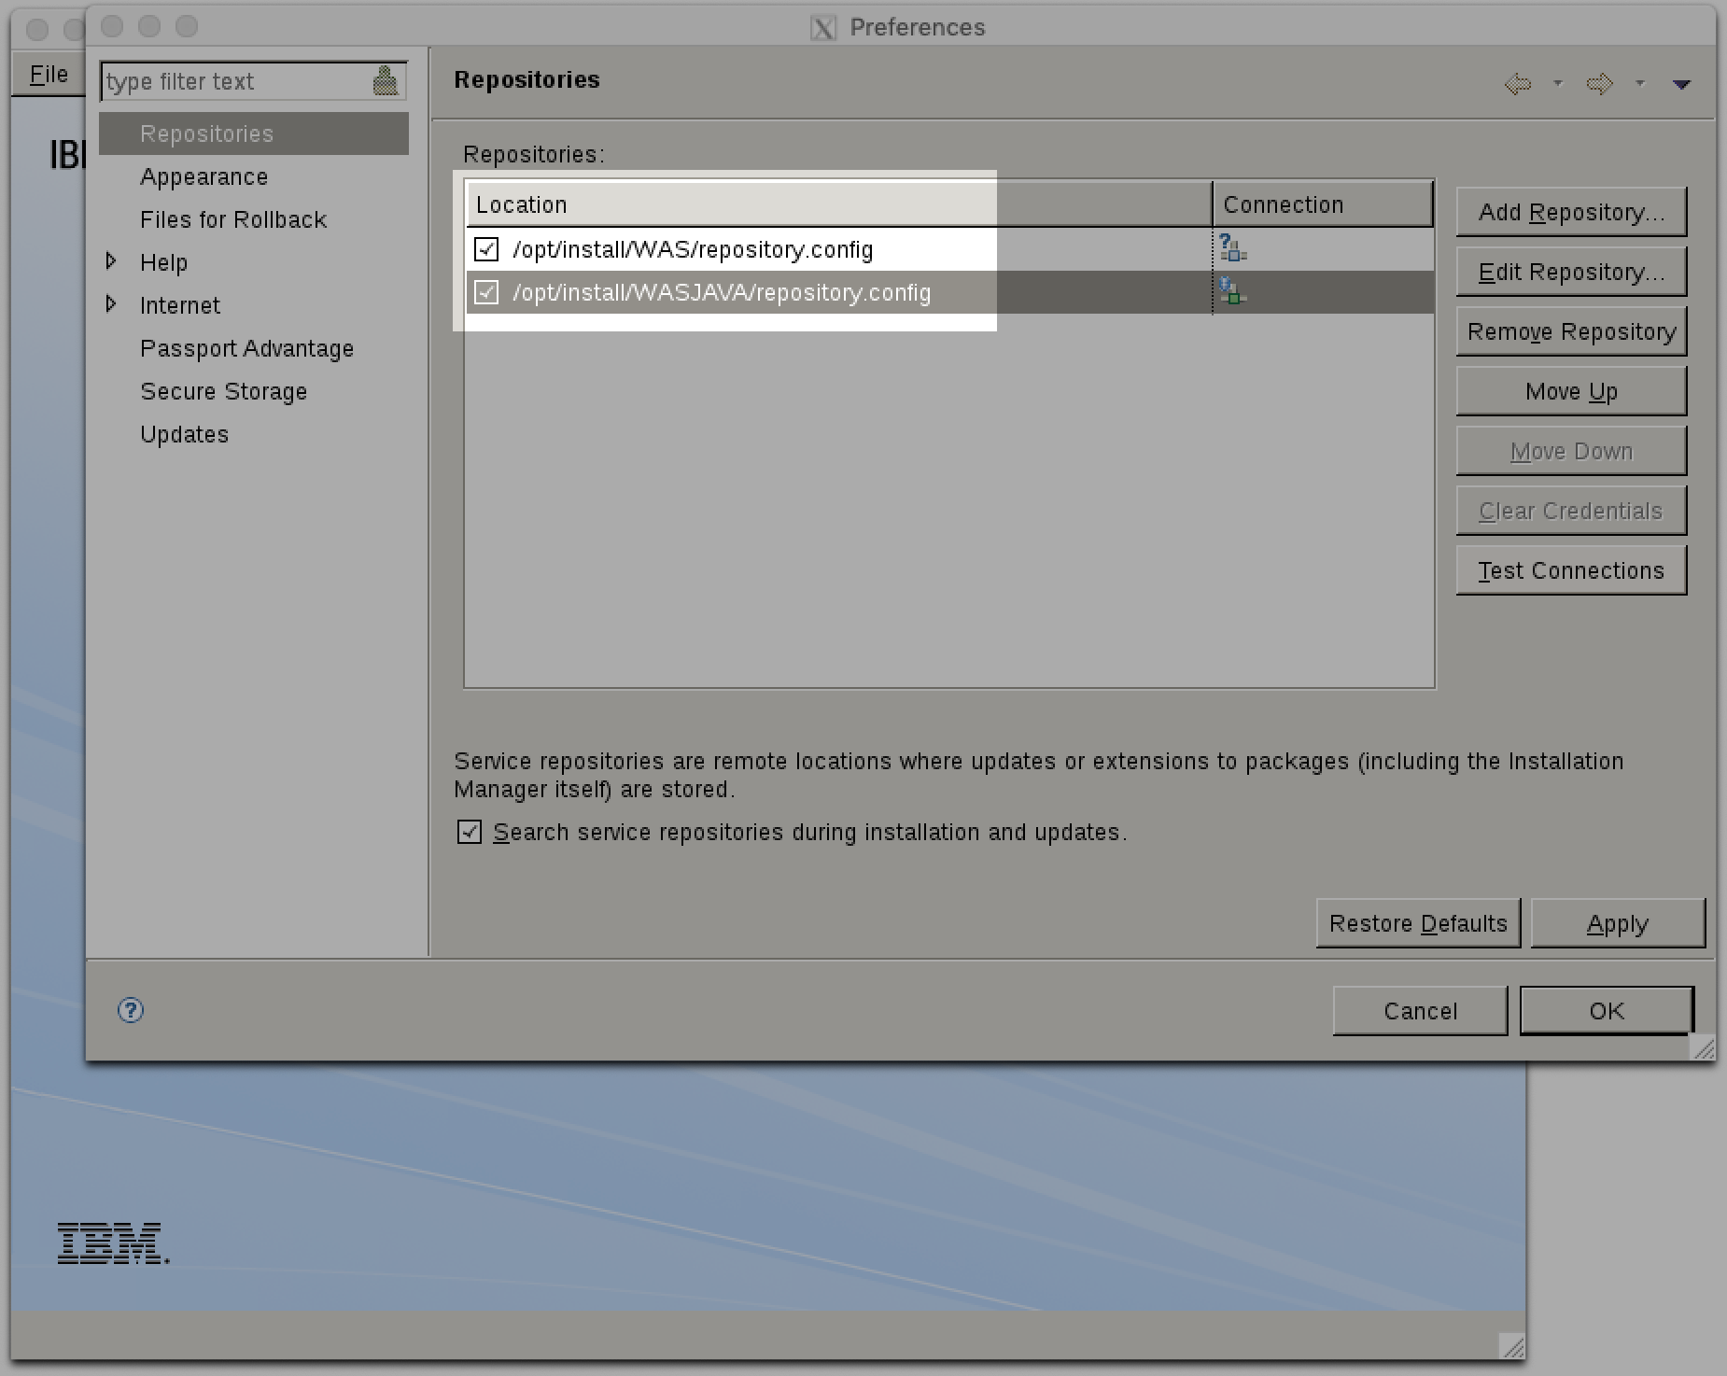The height and width of the screenshot is (1376, 1727).
Task: Click the Test Connections button
Action: (x=1570, y=569)
